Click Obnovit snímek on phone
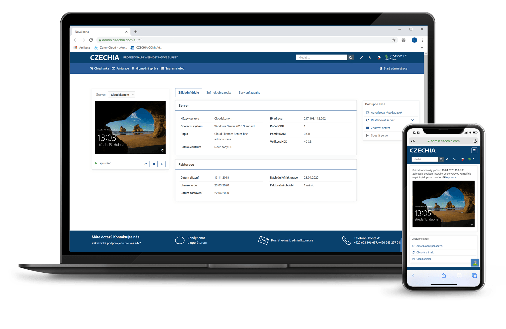This screenshot has height=329, width=506. tap(423, 253)
